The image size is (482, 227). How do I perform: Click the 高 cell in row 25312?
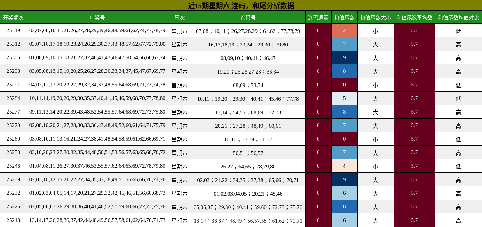tap(458, 44)
